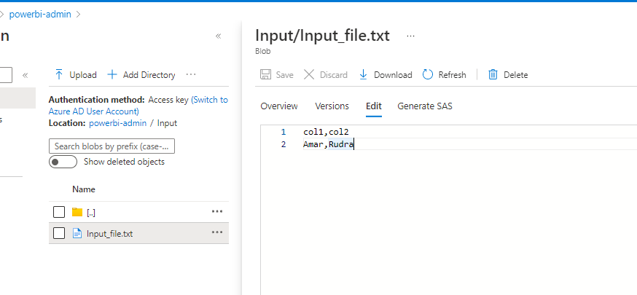Image resolution: width=637 pixels, height=295 pixels.
Task: Click the Save disk icon
Action: 266,75
